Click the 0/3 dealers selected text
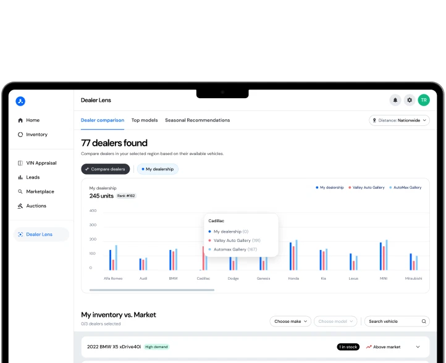The height and width of the screenshot is (363, 446). [x=101, y=323]
